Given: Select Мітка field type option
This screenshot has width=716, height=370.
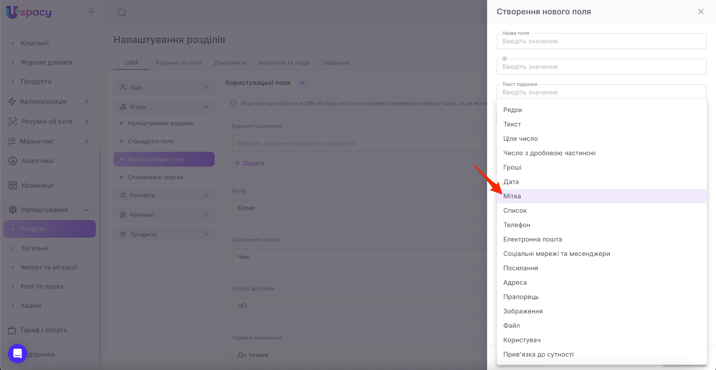Looking at the screenshot, I should (x=512, y=196).
